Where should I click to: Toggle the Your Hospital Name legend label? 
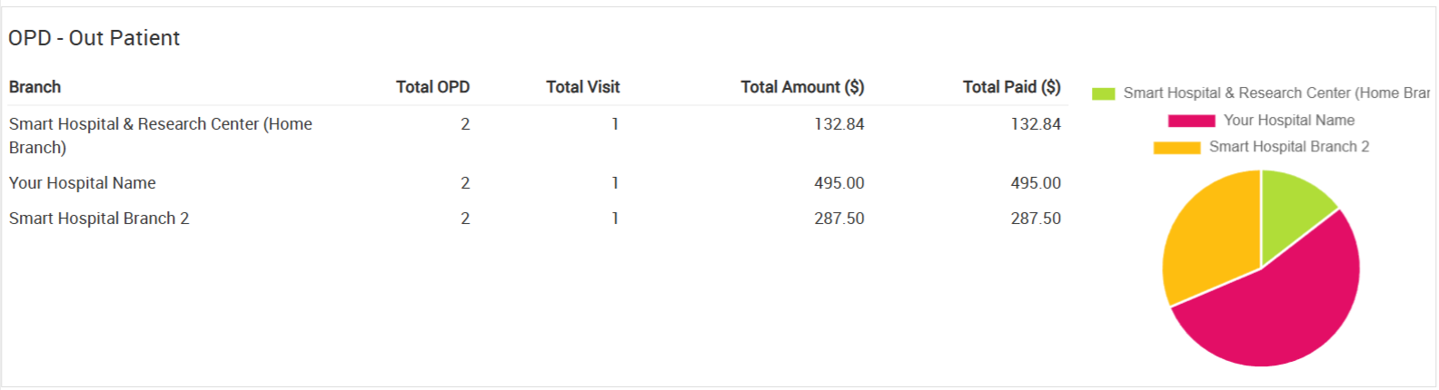coord(1288,121)
